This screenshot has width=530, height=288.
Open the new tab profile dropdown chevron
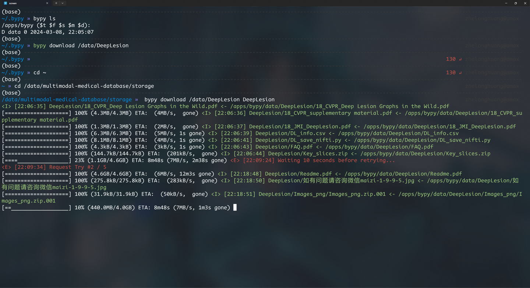click(x=62, y=3)
